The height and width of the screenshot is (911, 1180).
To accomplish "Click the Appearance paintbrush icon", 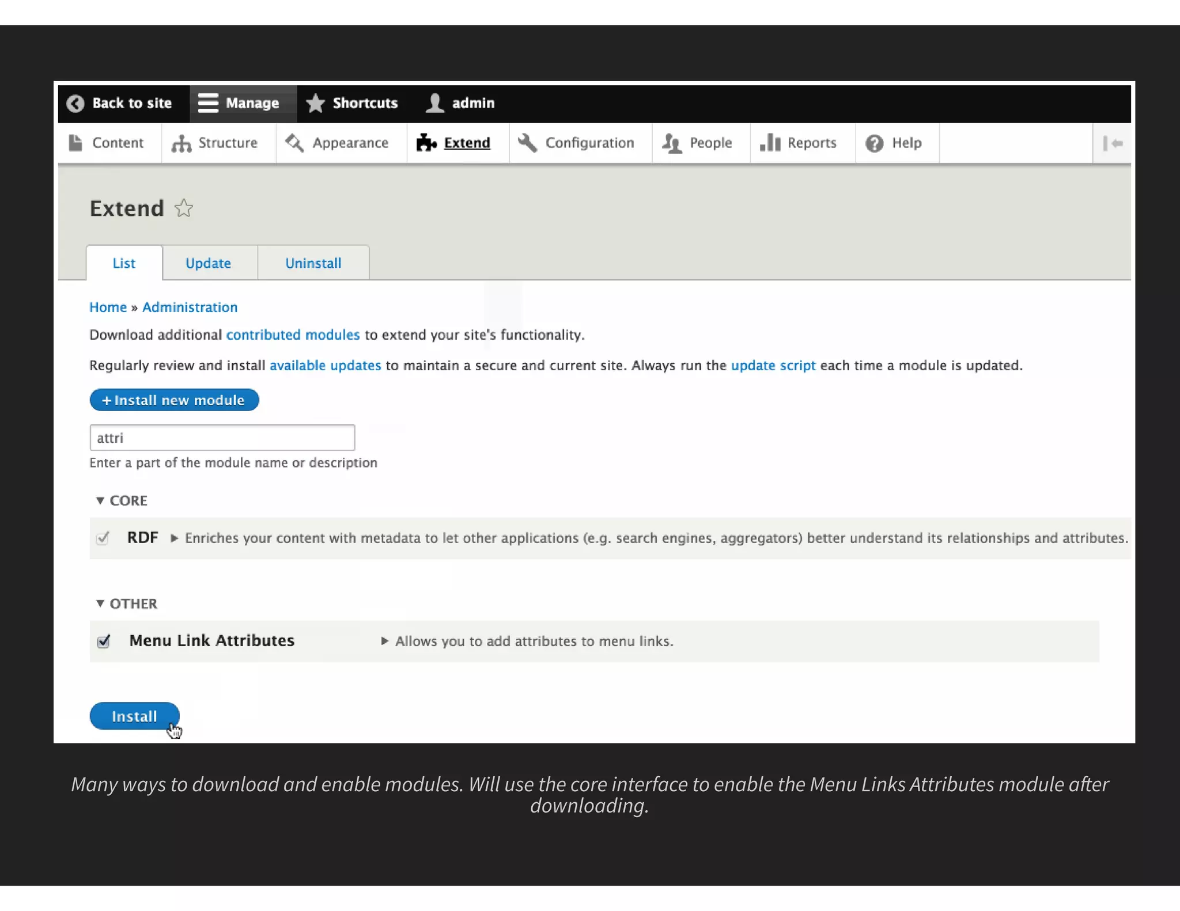I will (x=294, y=143).
